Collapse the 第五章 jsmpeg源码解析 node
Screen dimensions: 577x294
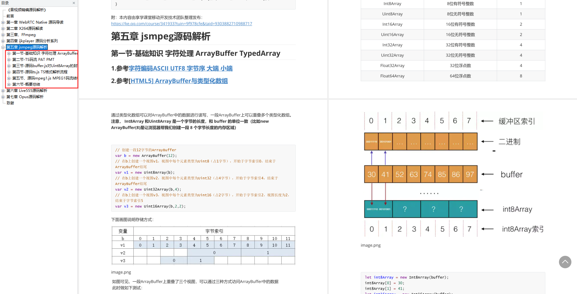pyautogui.click(x=3, y=47)
